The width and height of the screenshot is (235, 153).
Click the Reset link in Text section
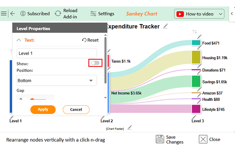tap(90, 40)
